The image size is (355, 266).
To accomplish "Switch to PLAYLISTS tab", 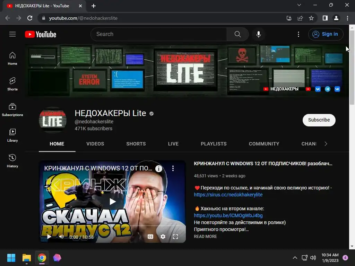I will (x=214, y=144).
